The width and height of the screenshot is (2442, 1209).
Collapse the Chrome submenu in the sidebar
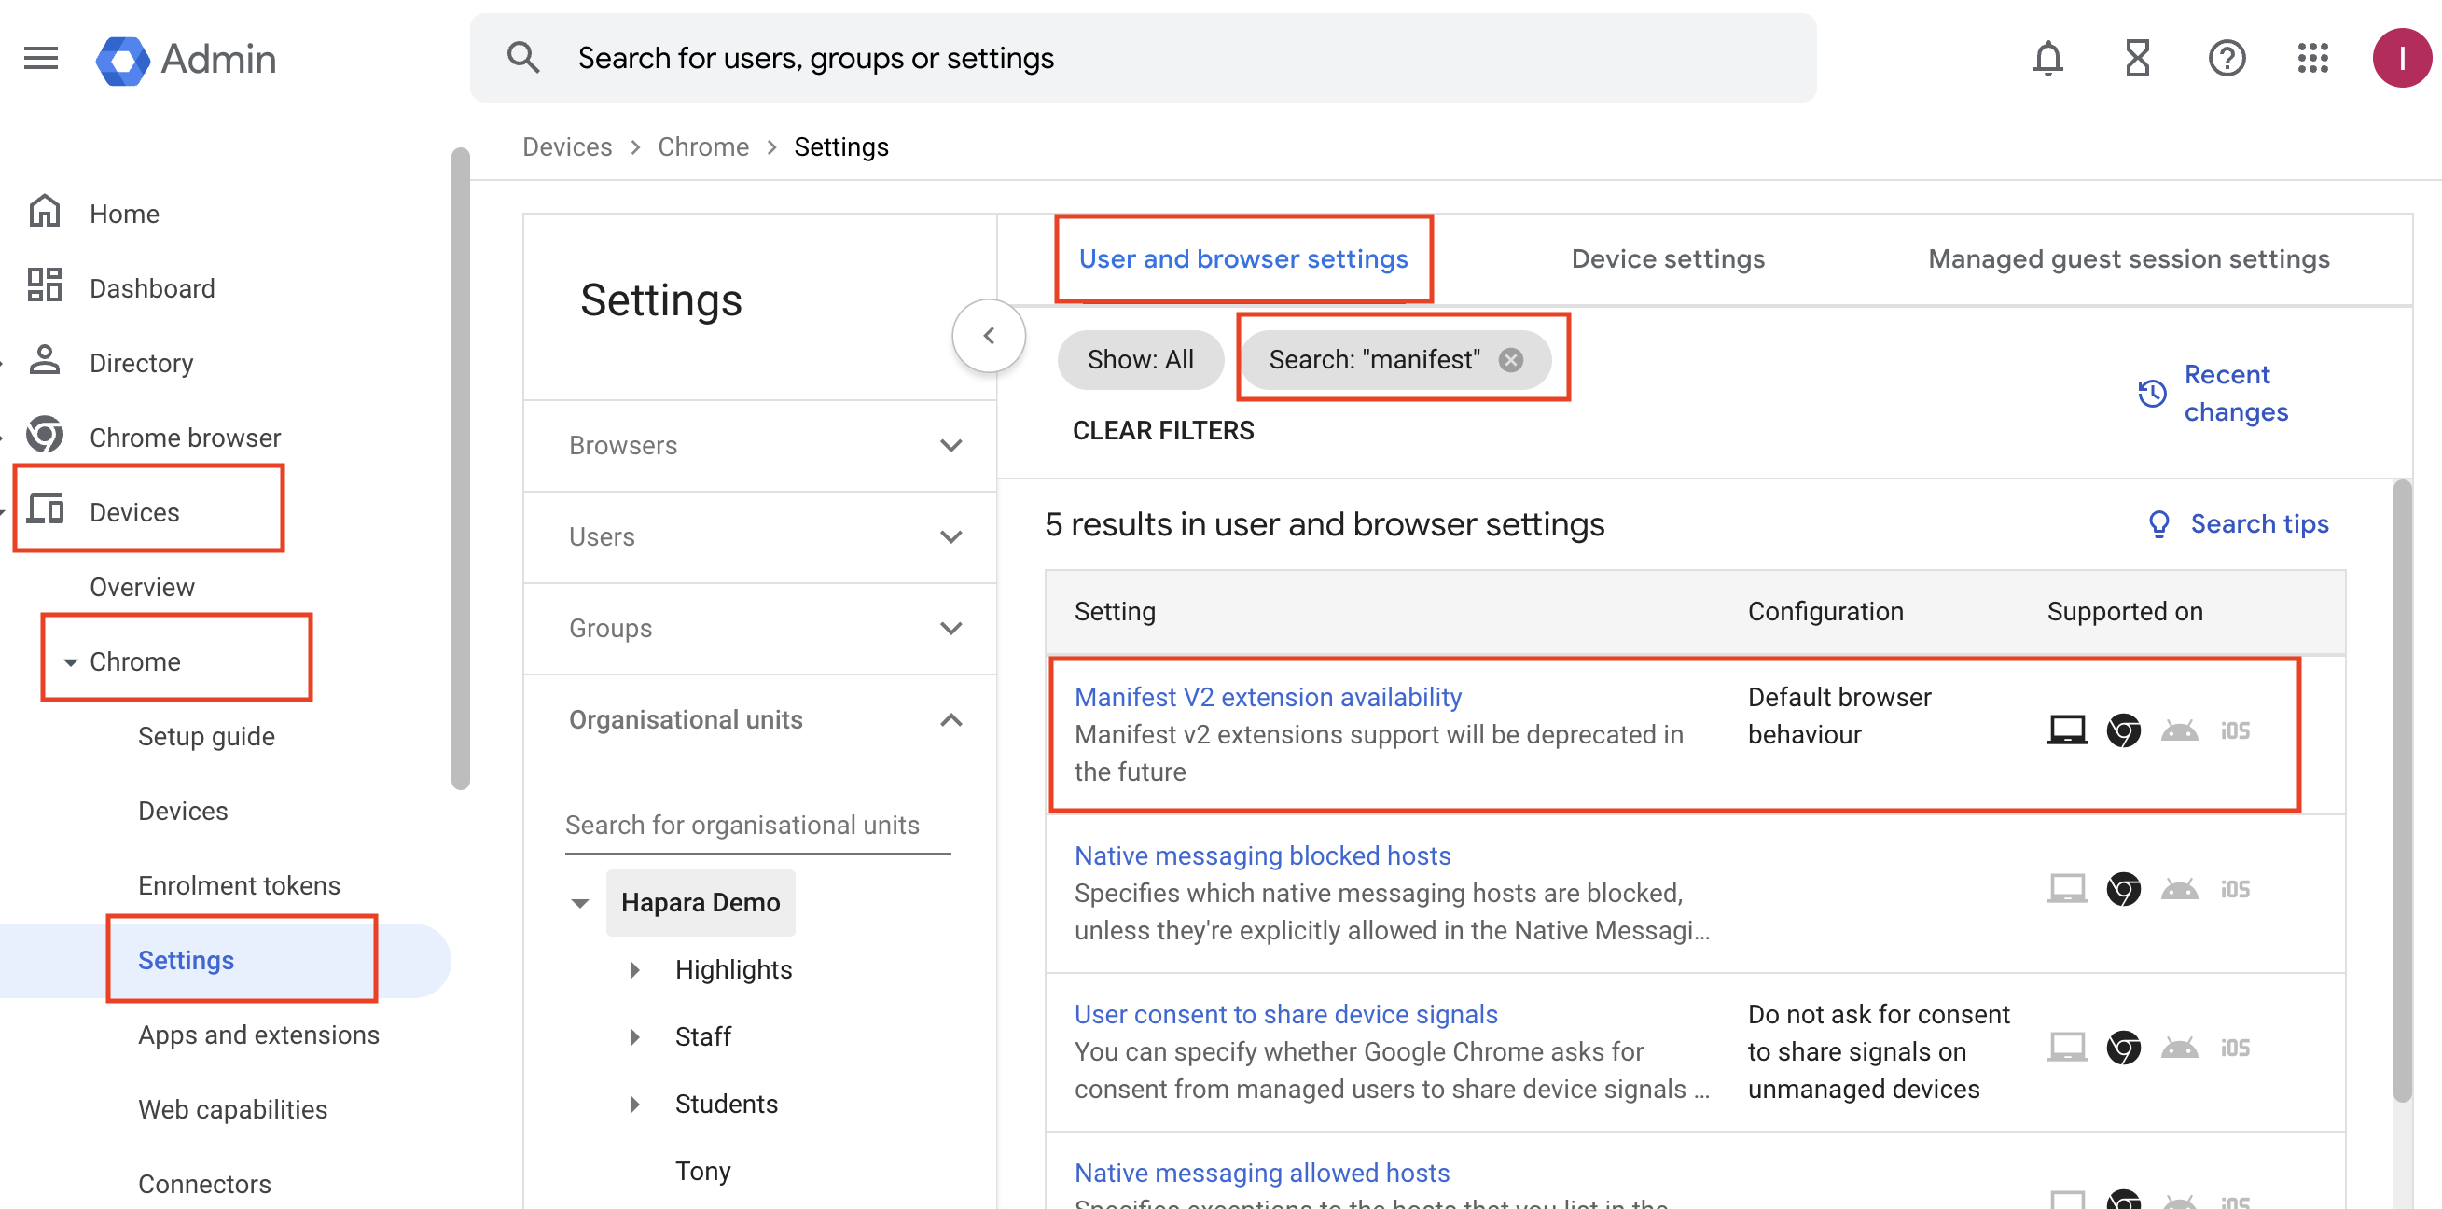point(70,661)
